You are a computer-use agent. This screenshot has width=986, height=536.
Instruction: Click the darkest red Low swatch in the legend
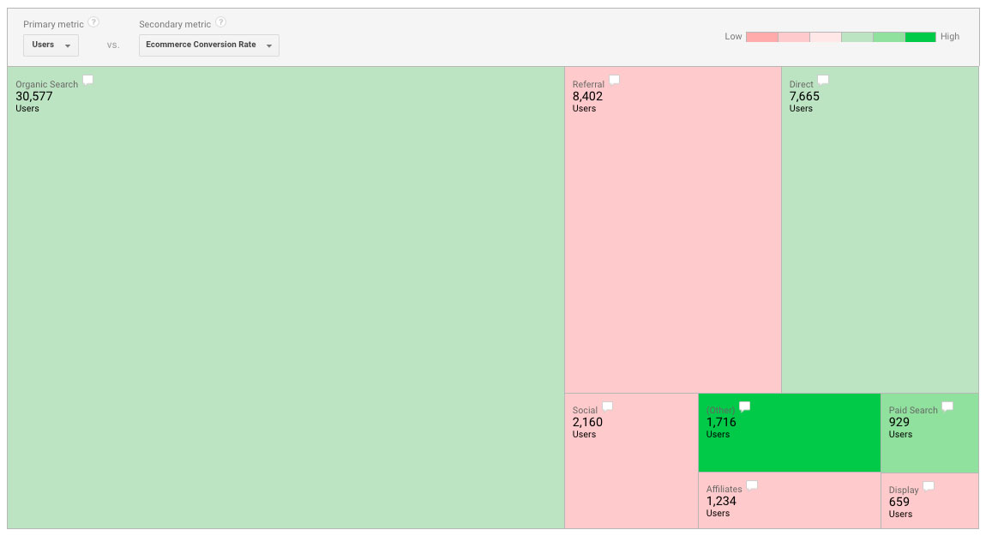pos(761,37)
